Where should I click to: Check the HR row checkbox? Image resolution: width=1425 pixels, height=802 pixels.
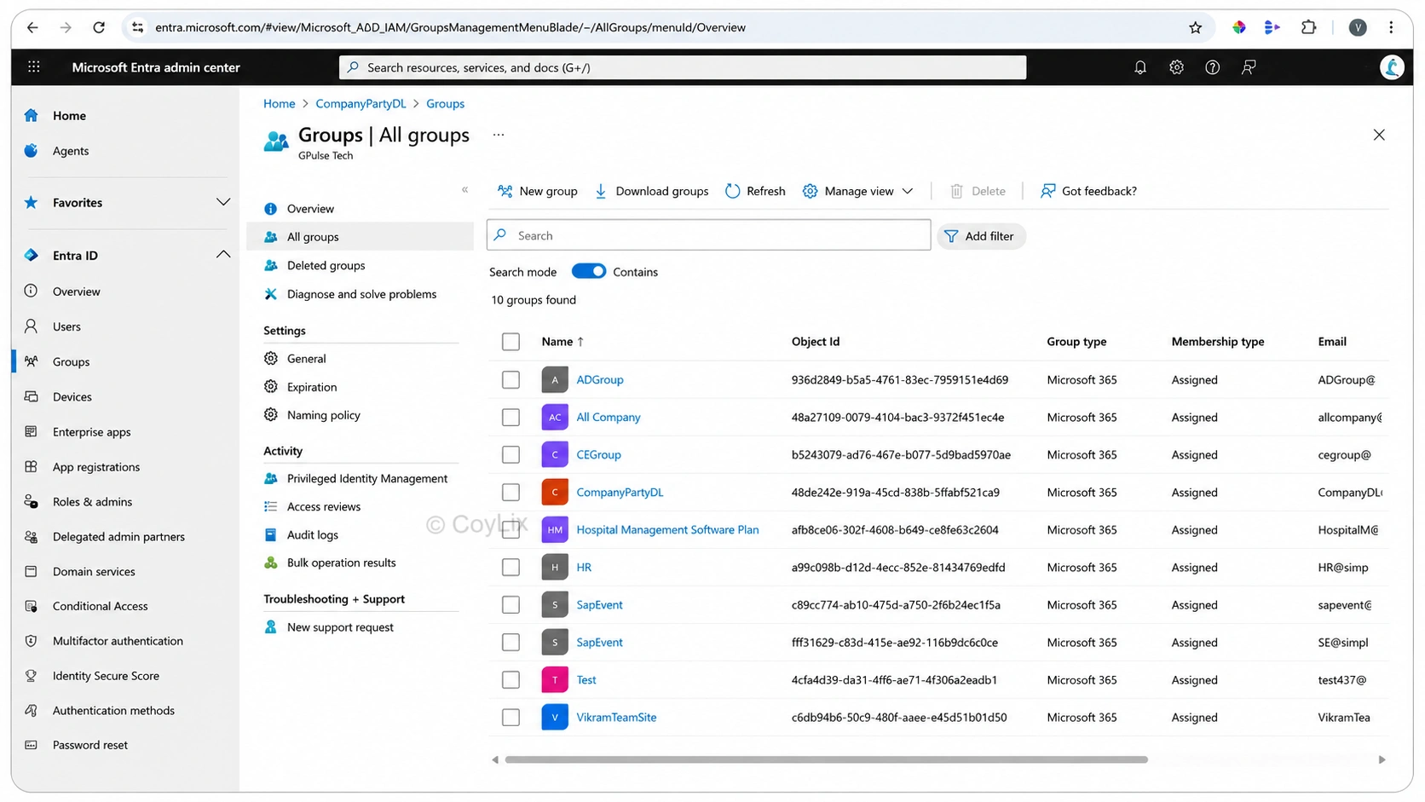pos(511,567)
